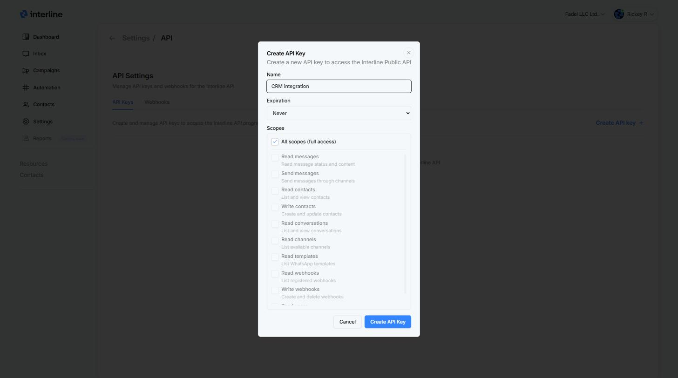
Task: Click the back arrow beside Settings breadcrumb
Action: coord(112,38)
